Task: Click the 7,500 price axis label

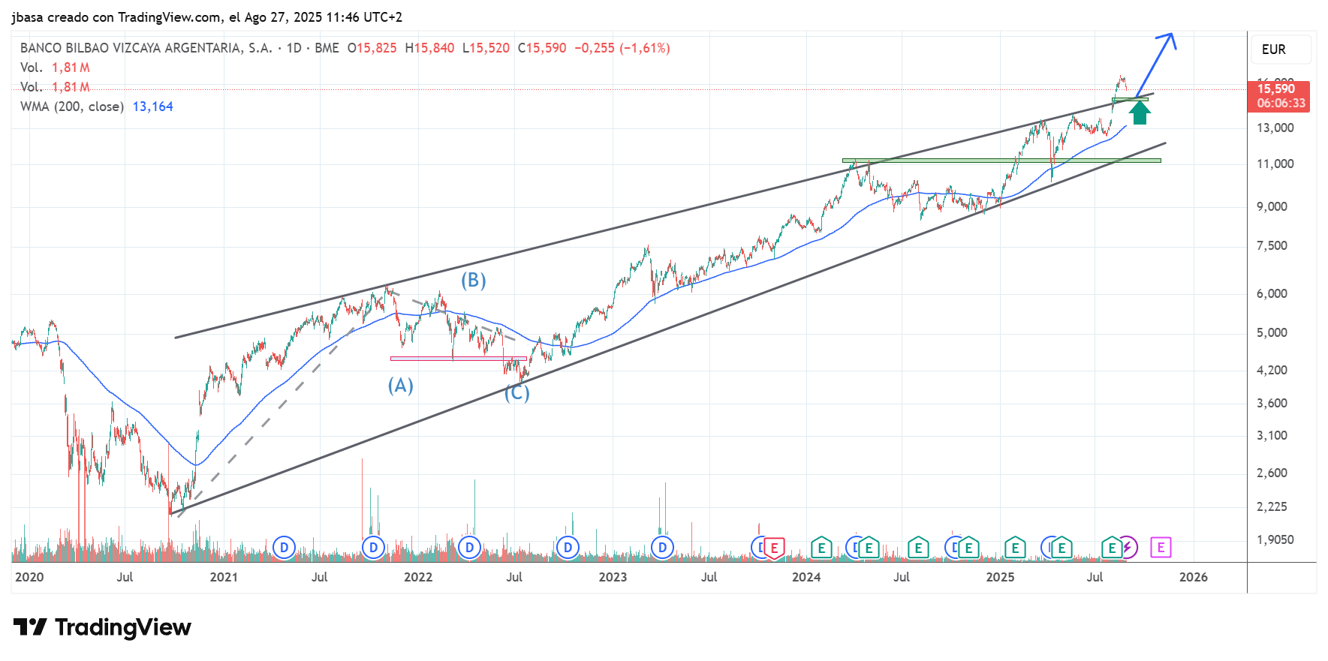Action: 1272,246
